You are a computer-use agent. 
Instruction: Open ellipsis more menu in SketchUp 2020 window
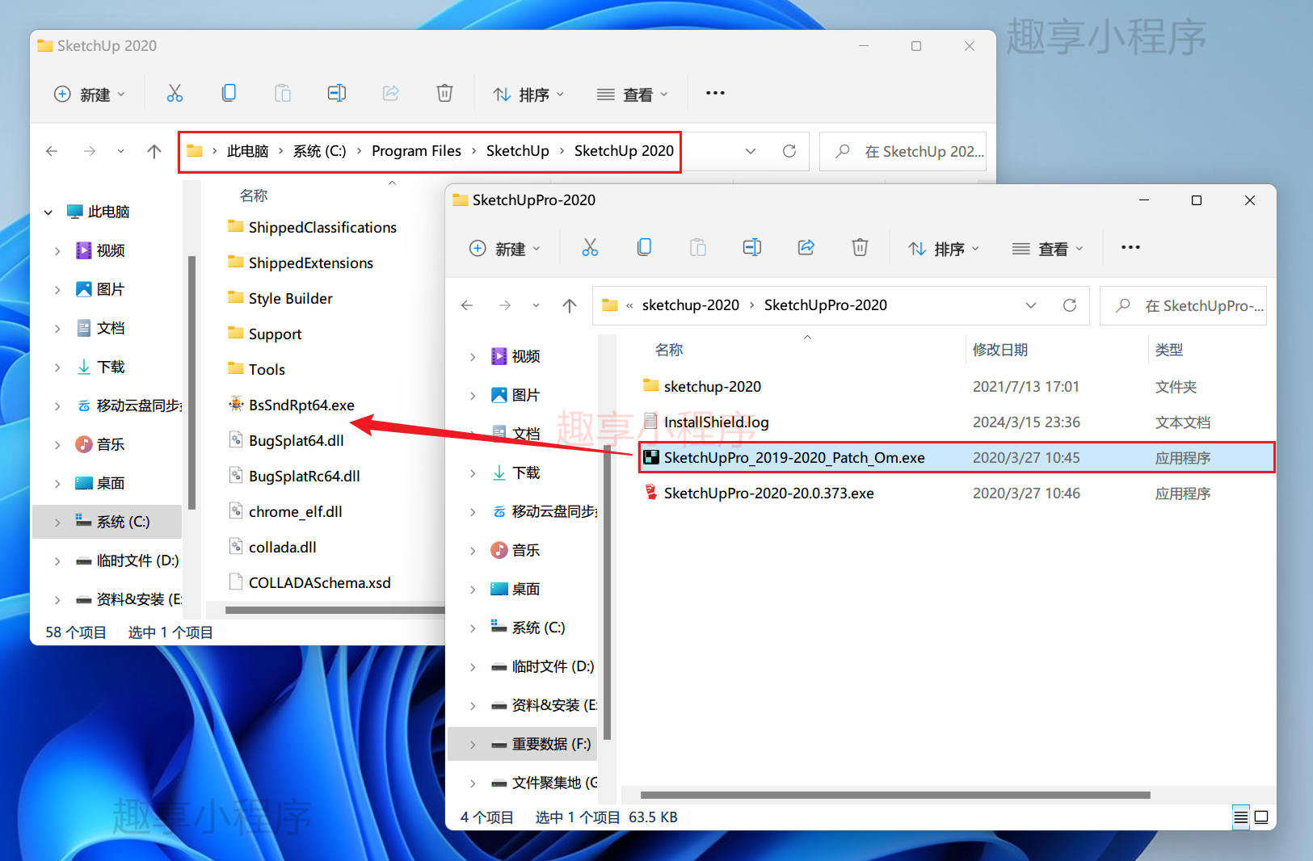[x=715, y=93]
